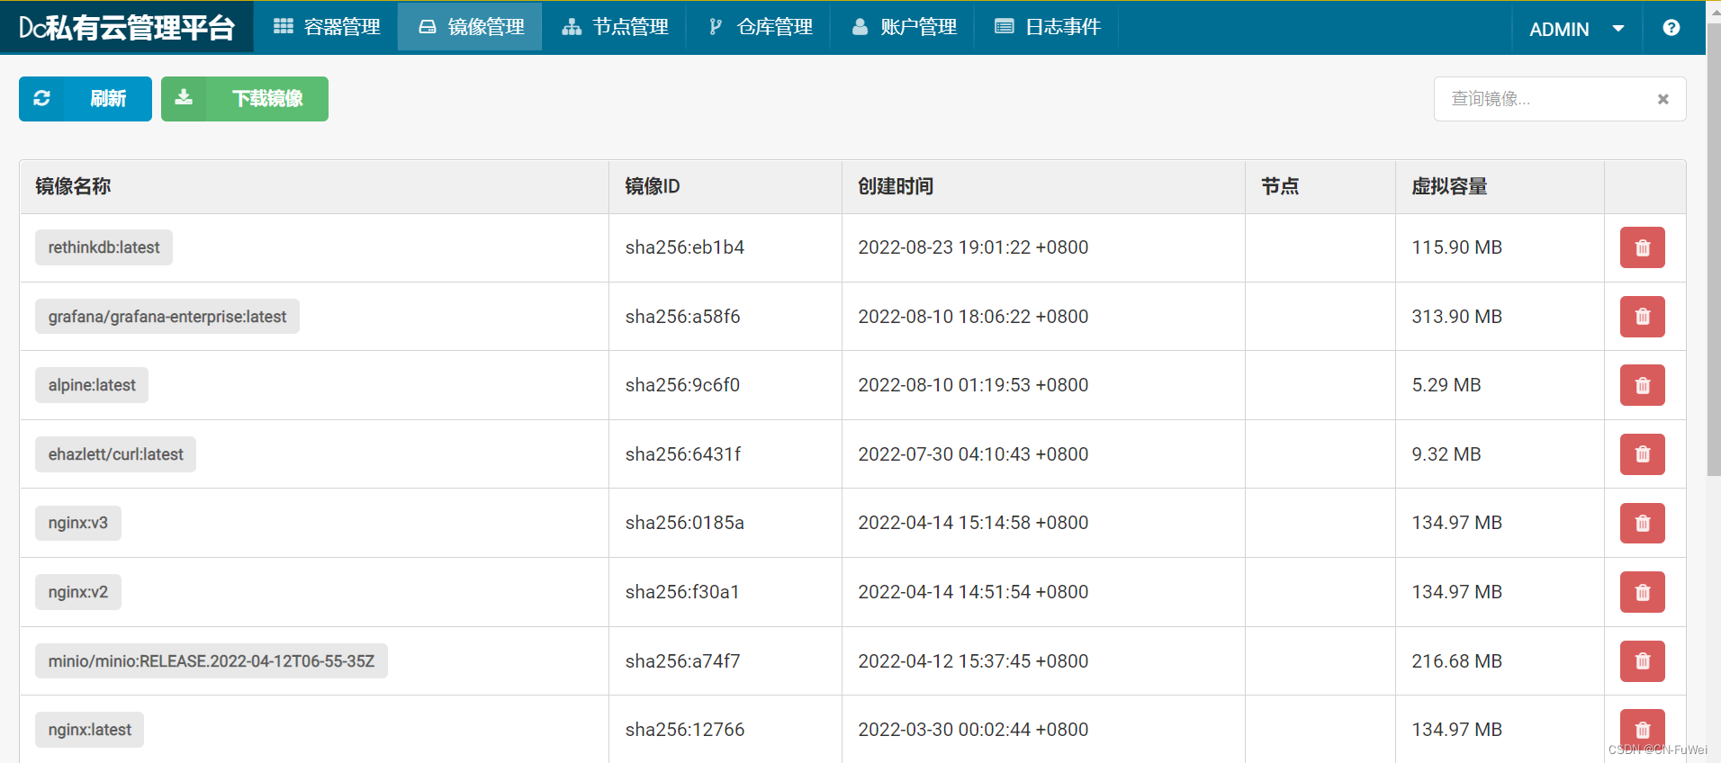
Task: Select the nginx:v3 name tag
Action: coord(78,523)
